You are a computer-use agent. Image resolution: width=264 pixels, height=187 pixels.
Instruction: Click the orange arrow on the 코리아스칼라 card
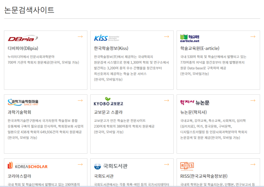[80, 164]
